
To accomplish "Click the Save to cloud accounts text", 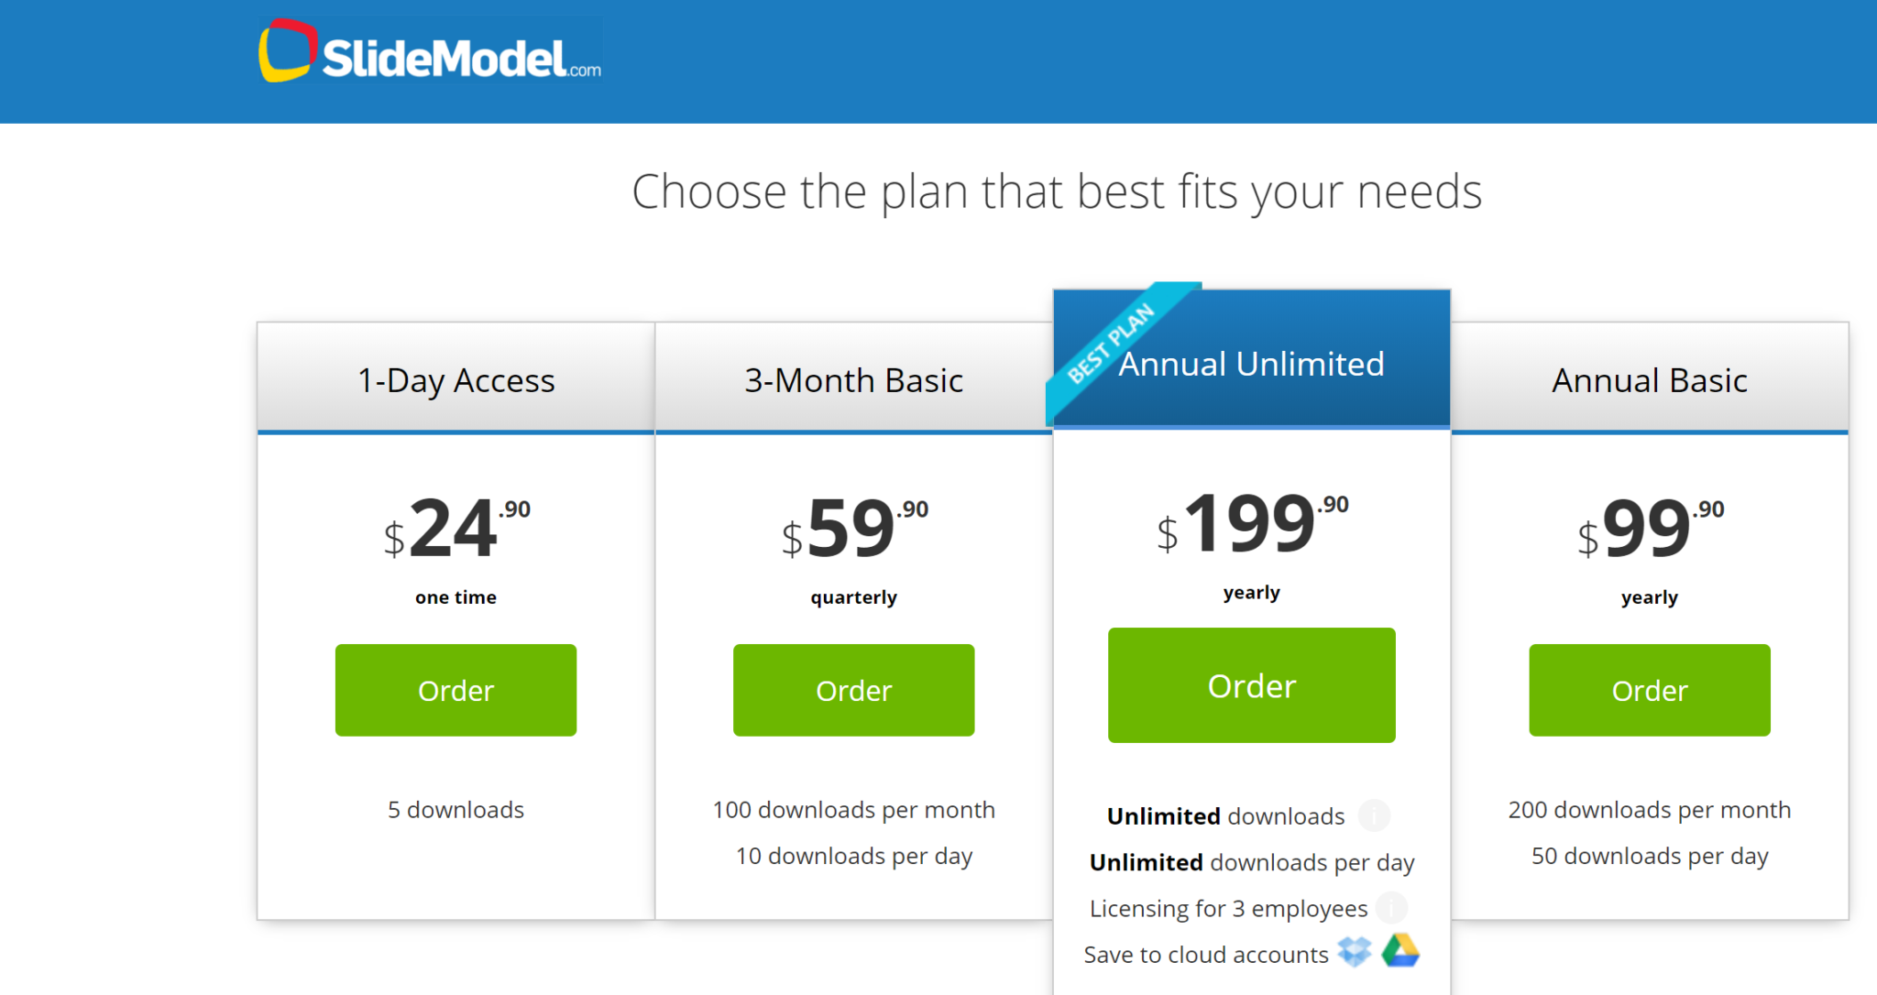I will [x=1206, y=954].
